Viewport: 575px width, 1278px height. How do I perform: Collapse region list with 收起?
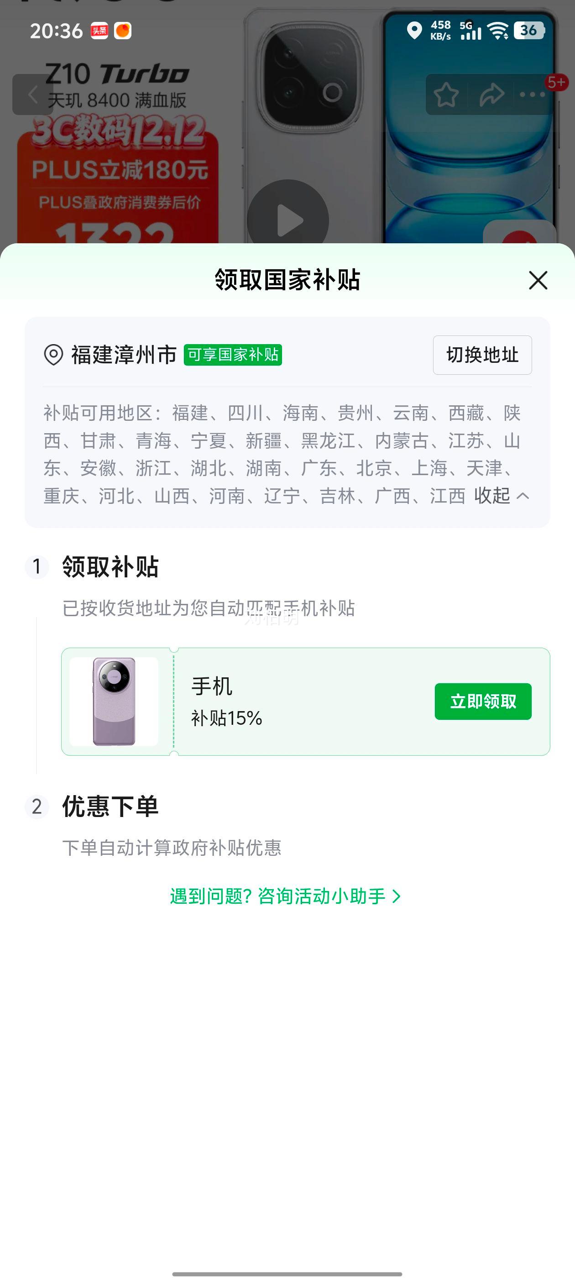click(501, 496)
